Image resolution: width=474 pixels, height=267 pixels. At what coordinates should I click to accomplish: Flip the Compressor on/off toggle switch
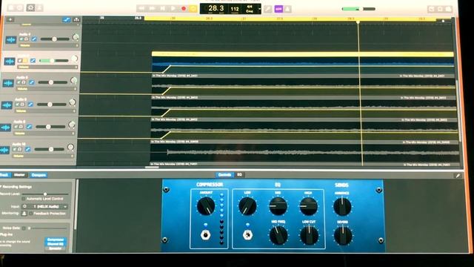click(x=206, y=234)
